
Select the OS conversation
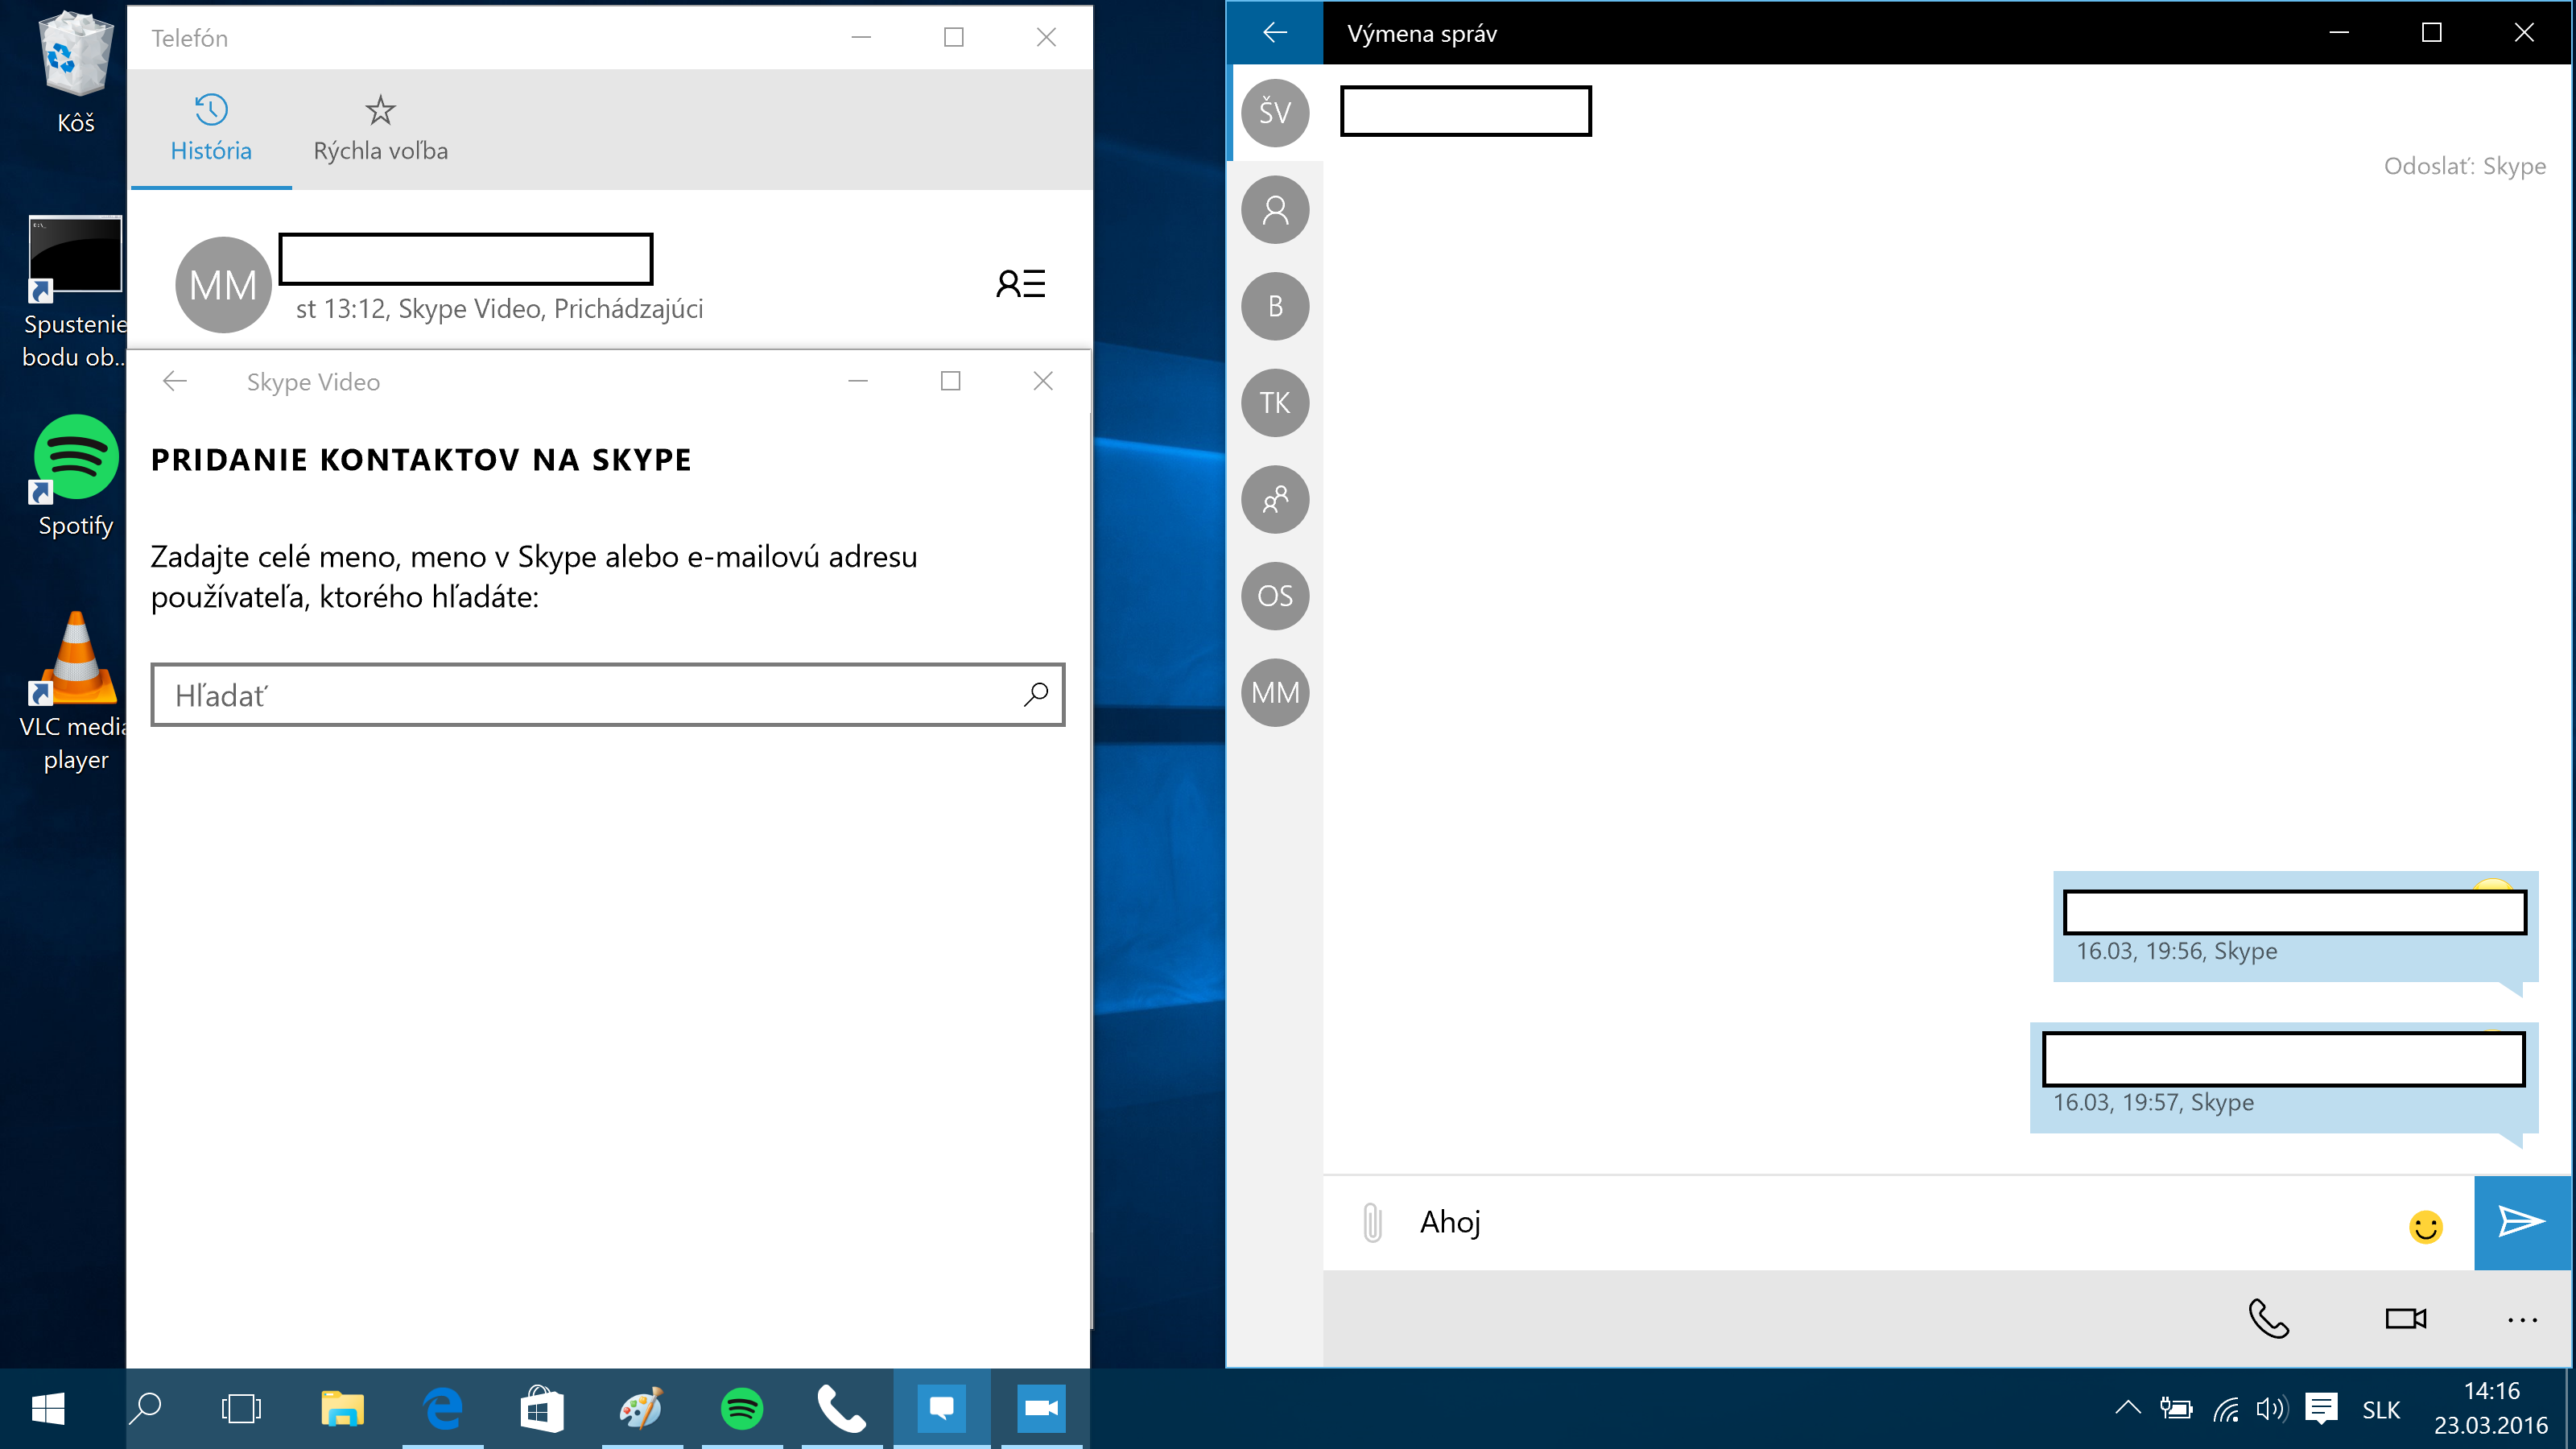(1275, 596)
